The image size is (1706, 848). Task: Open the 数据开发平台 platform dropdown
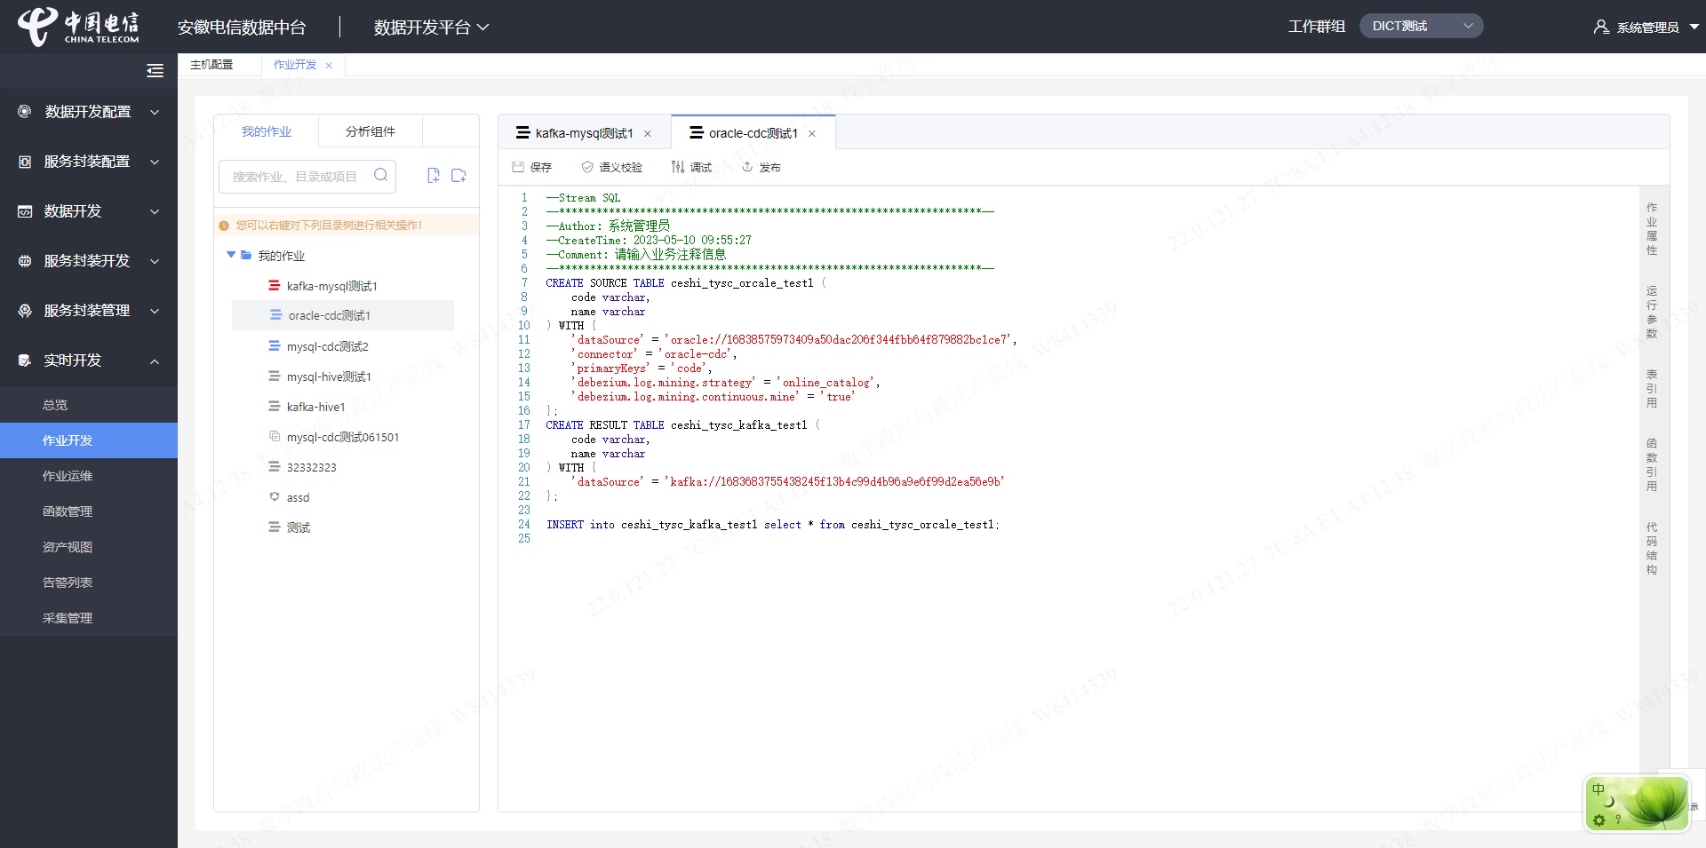pyautogui.click(x=432, y=27)
